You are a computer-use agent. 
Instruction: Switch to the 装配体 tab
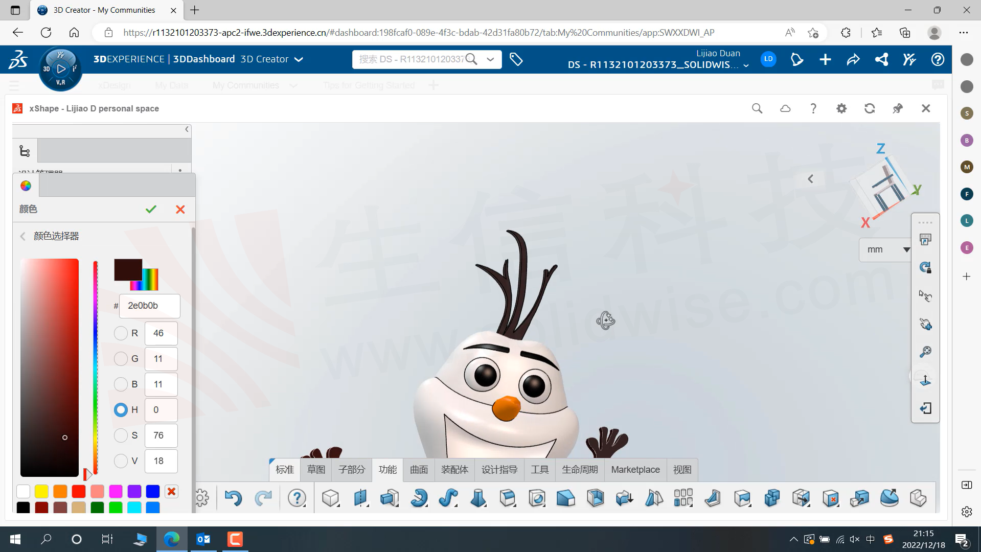click(454, 470)
